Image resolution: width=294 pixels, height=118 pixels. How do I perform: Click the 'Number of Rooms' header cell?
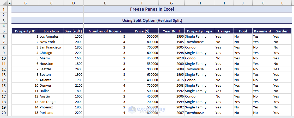tap(105, 31)
